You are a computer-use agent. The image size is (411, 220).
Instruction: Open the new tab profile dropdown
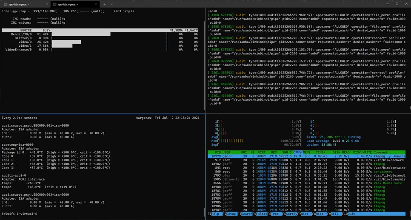[112, 4]
